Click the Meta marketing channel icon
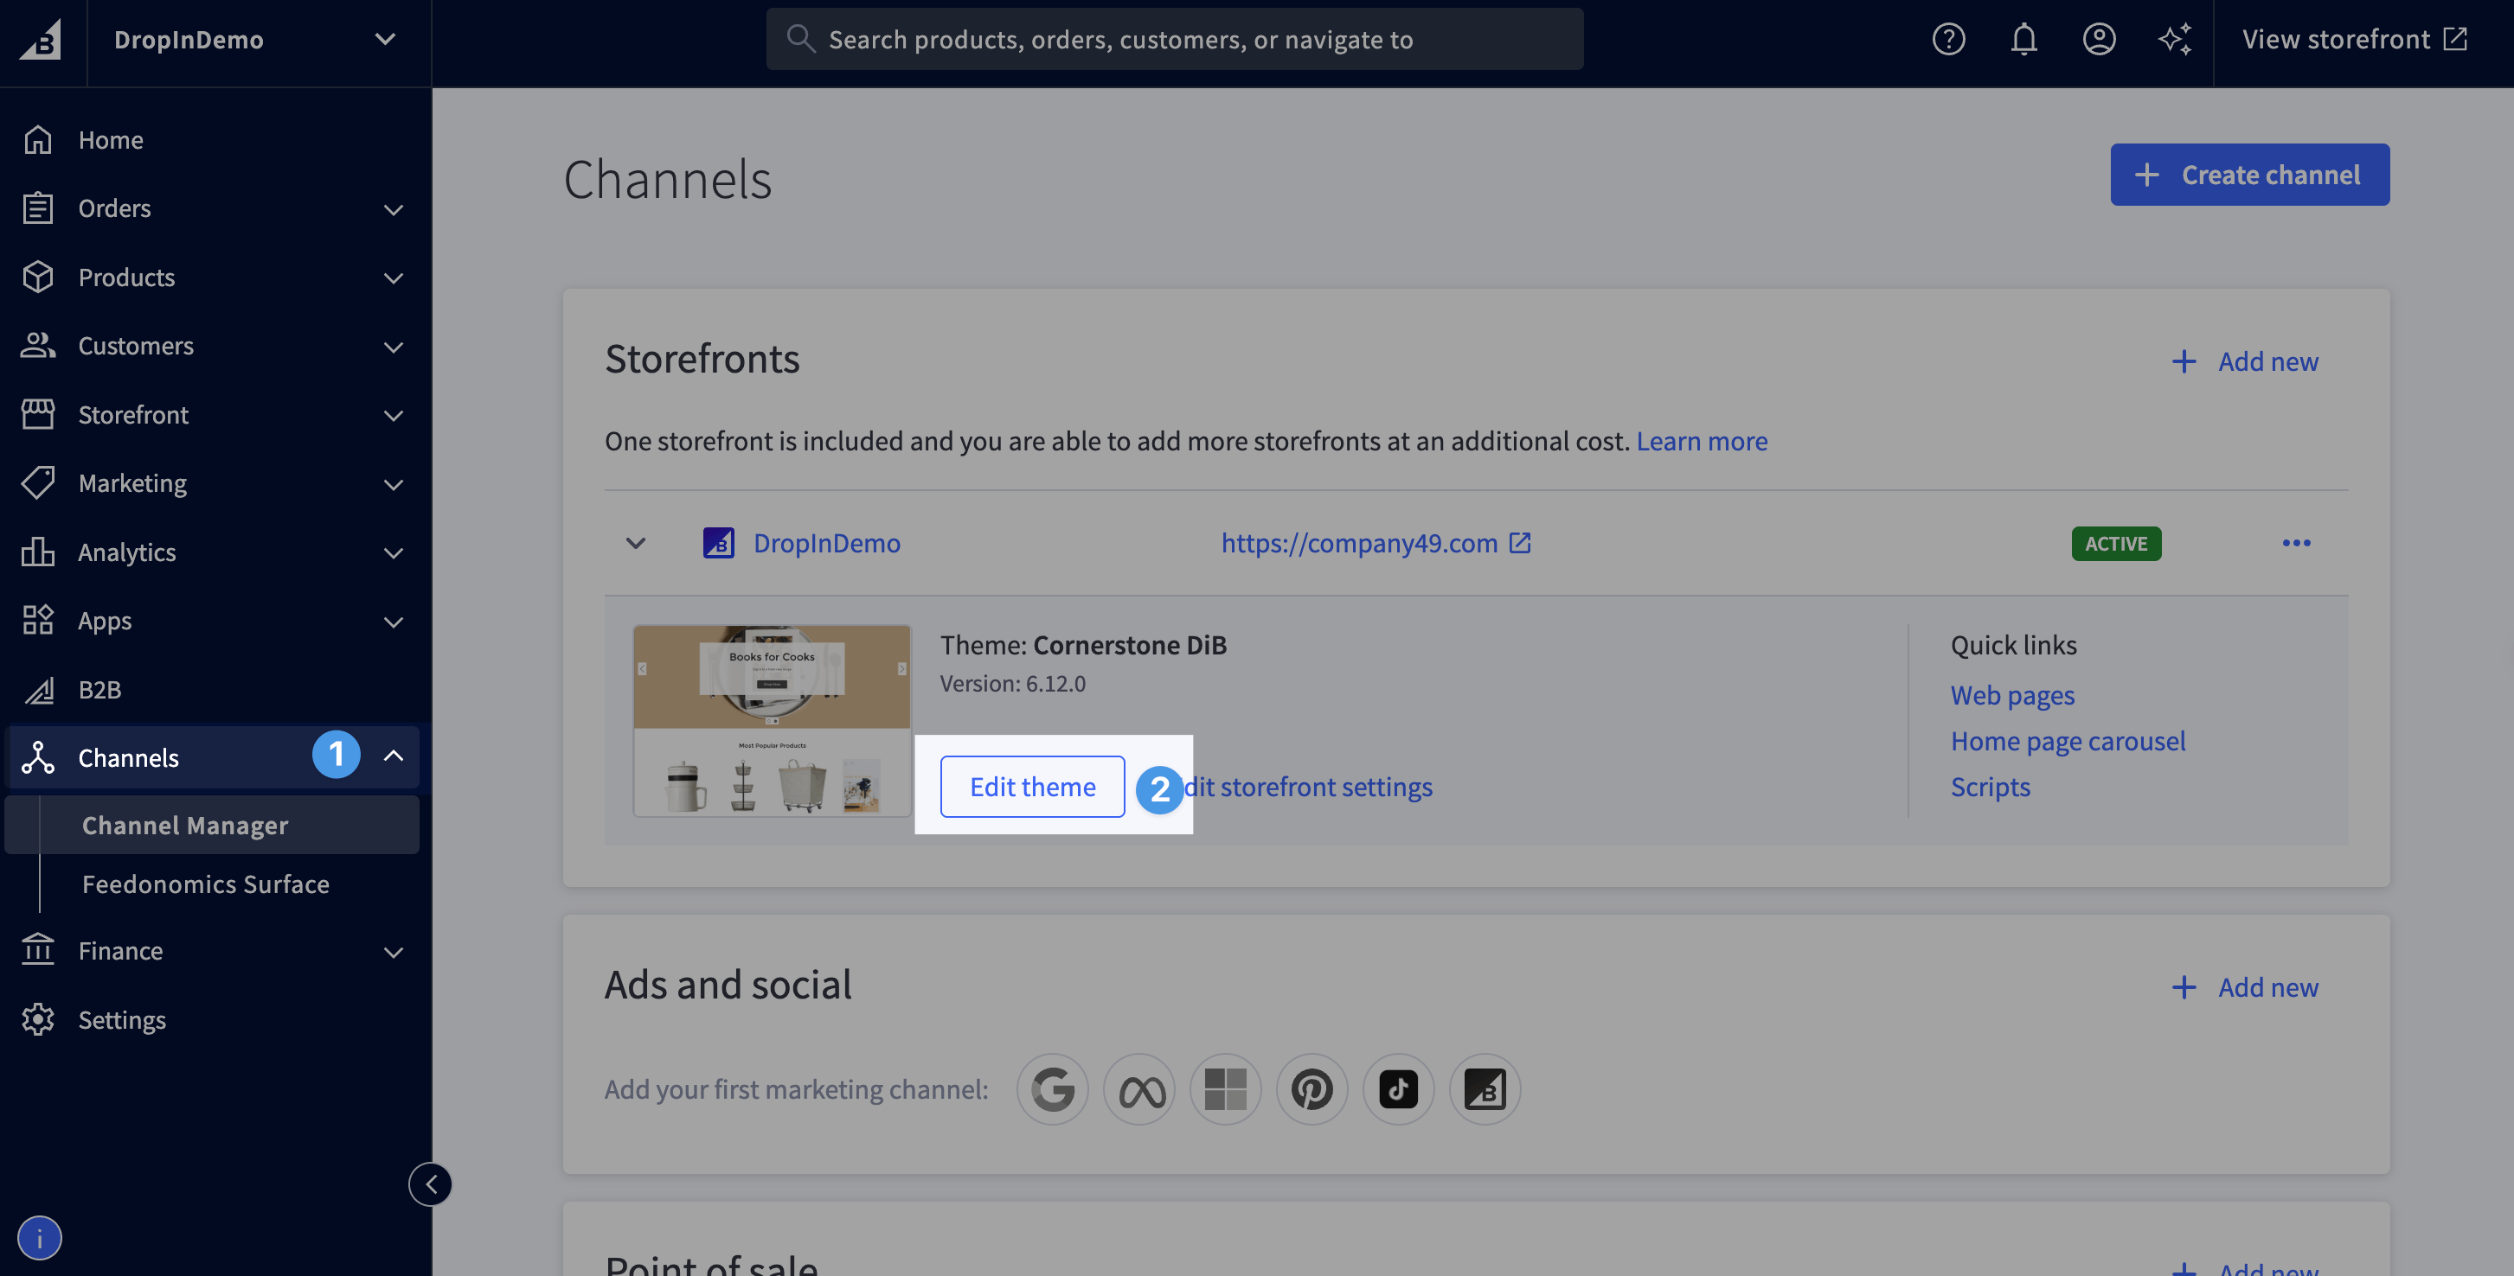The image size is (2514, 1276). pyautogui.click(x=1138, y=1088)
